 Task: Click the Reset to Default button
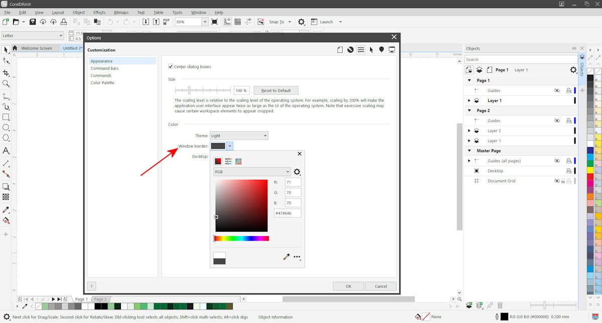point(276,90)
